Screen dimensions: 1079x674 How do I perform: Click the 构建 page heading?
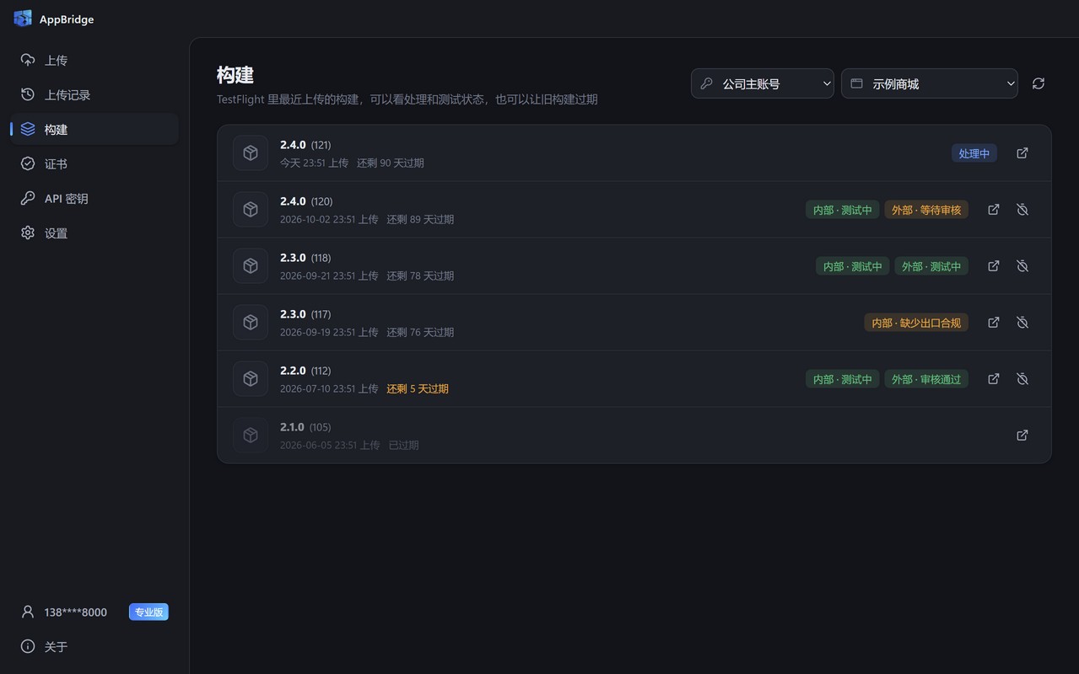point(235,75)
